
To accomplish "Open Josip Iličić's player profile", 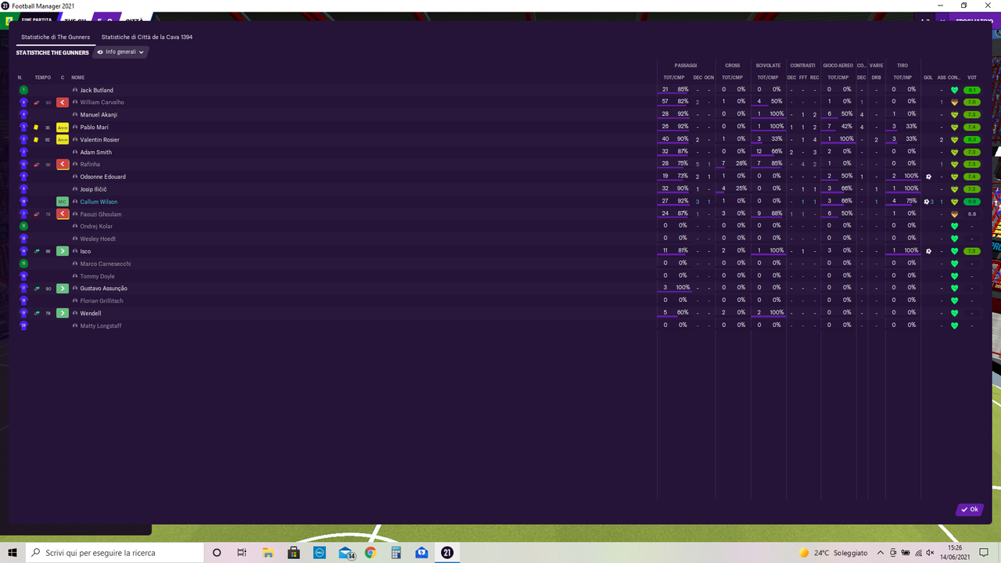I will coord(95,189).
